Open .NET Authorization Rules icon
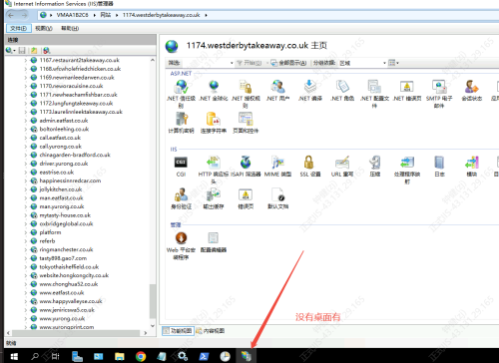Viewport: 499px width, 363px height. [246, 87]
